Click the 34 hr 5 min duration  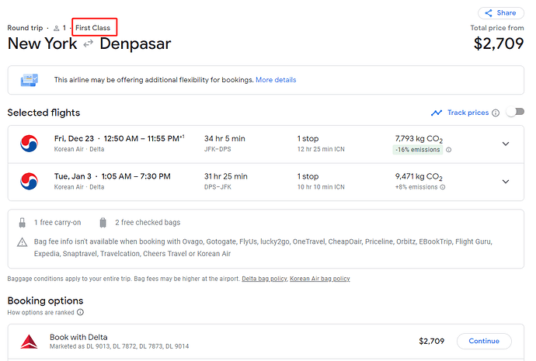click(x=224, y=138)
